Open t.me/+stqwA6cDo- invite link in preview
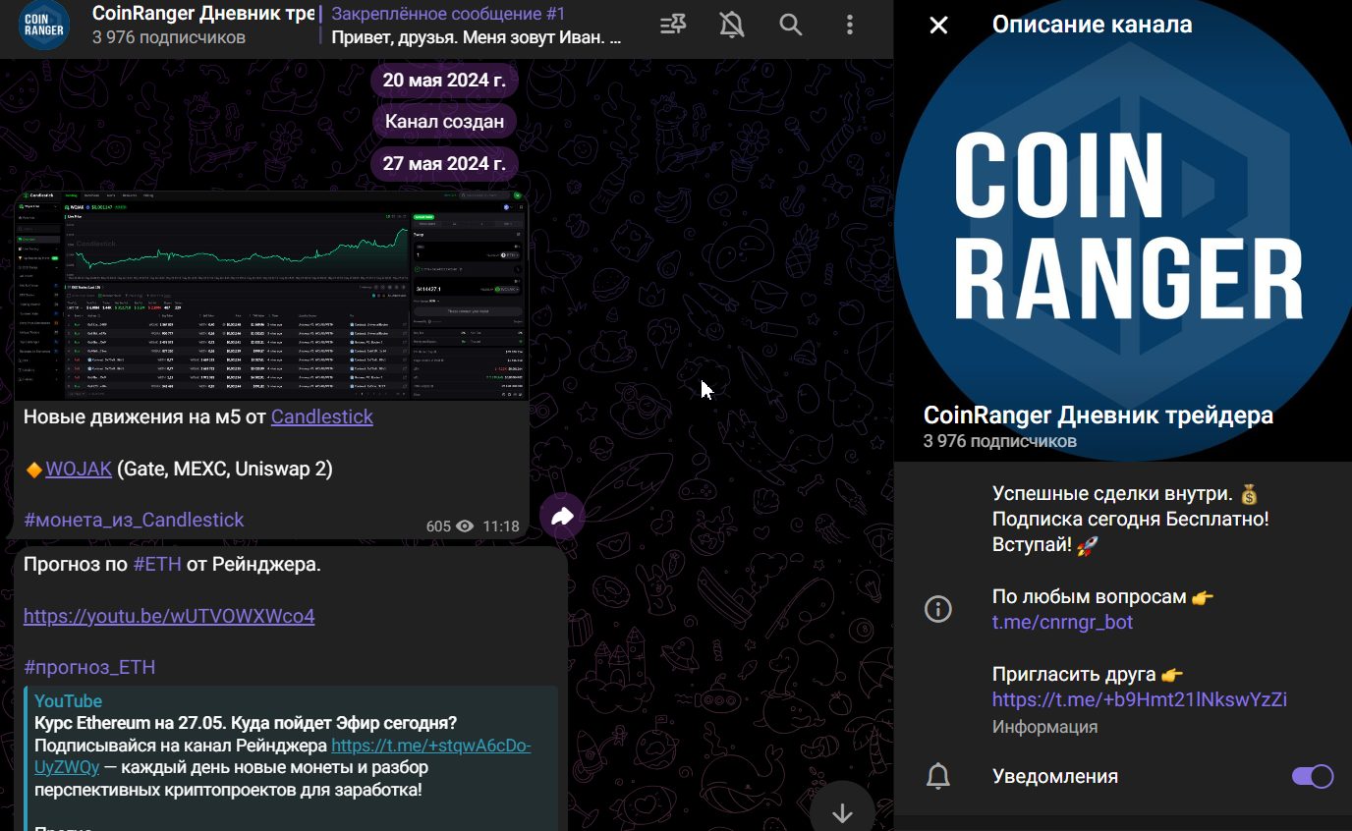Screen dimensions: 1352x831 [431, 746]
